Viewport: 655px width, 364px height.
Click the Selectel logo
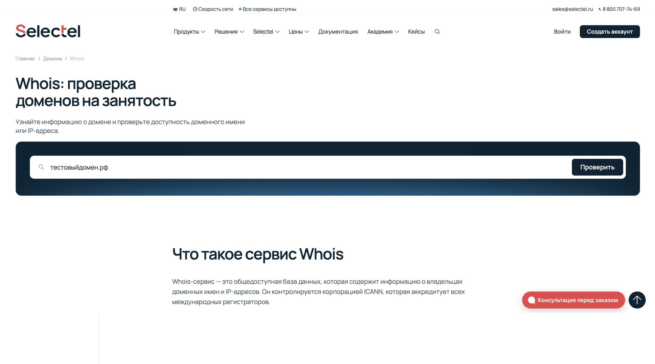click(x=48, y=31)
